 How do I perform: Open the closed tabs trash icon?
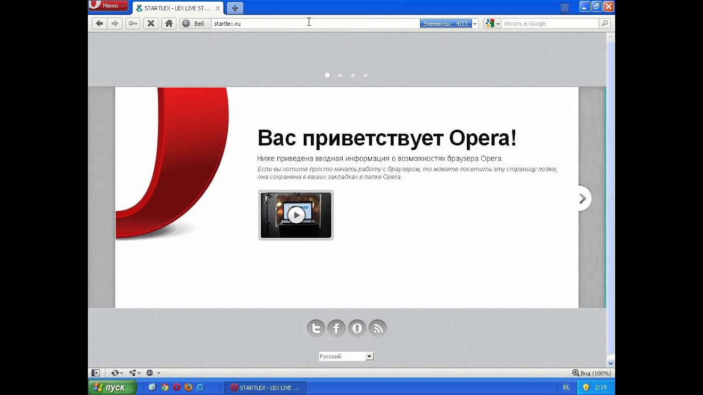565,8
